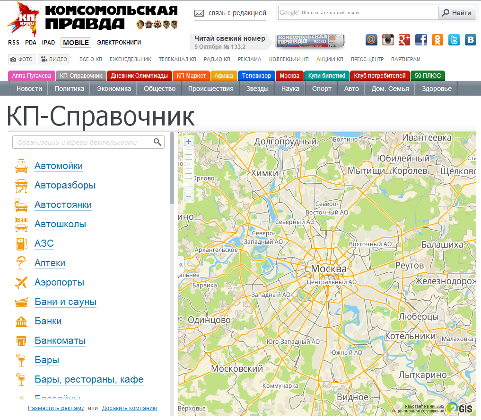The height and width of the screenshot is (420, 481).
Task: Open the Экономика section
Action: (114, 89)
